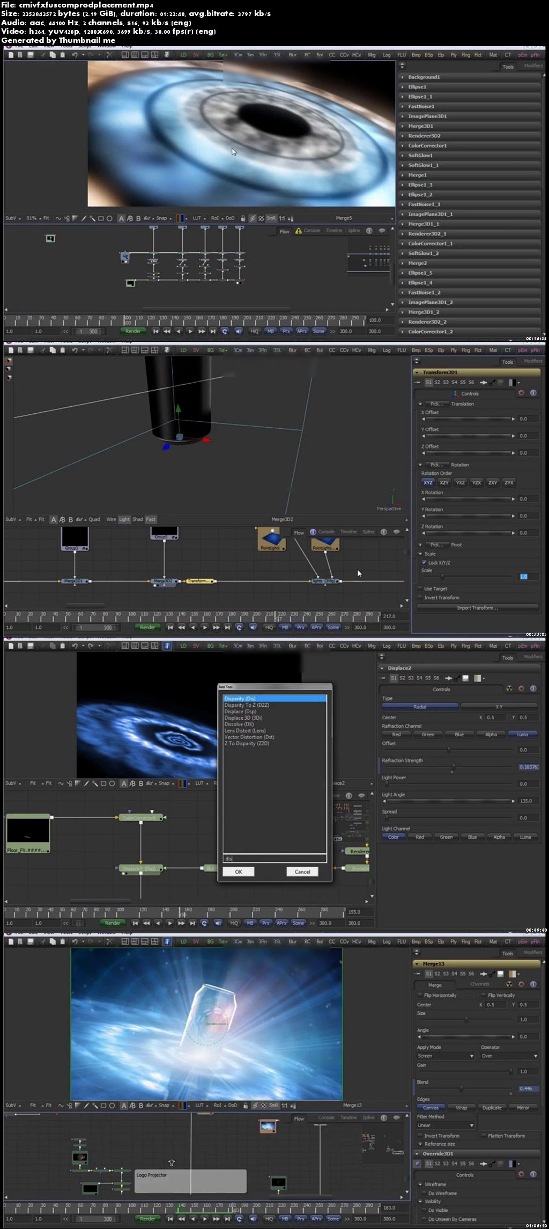The image size is (549, 1229).
Task: Click the LUT button in the Merge5 viewer bar
Action: pyautogui.click(x=197, y=218)
